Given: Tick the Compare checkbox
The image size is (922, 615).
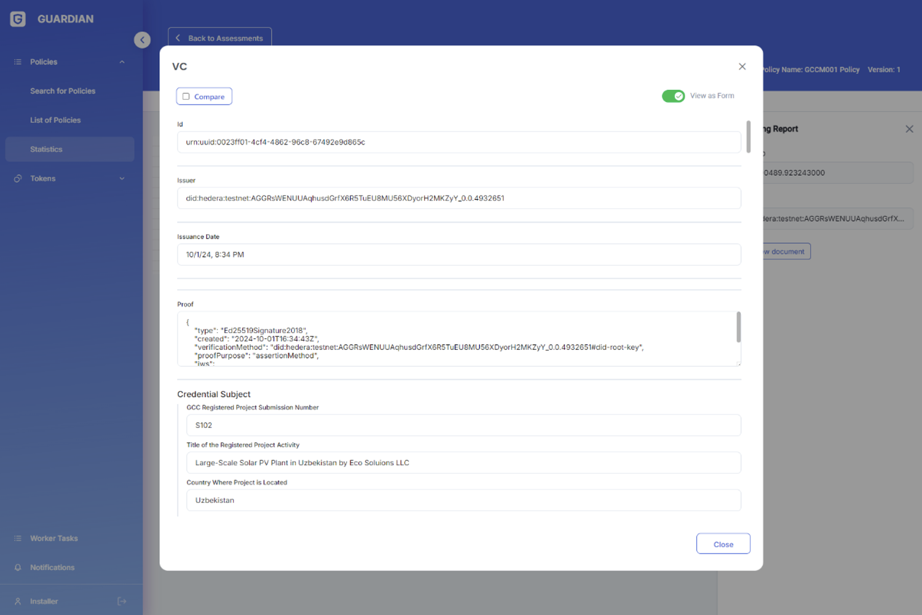Looking at the screenshot, I should tap(186, 97).
